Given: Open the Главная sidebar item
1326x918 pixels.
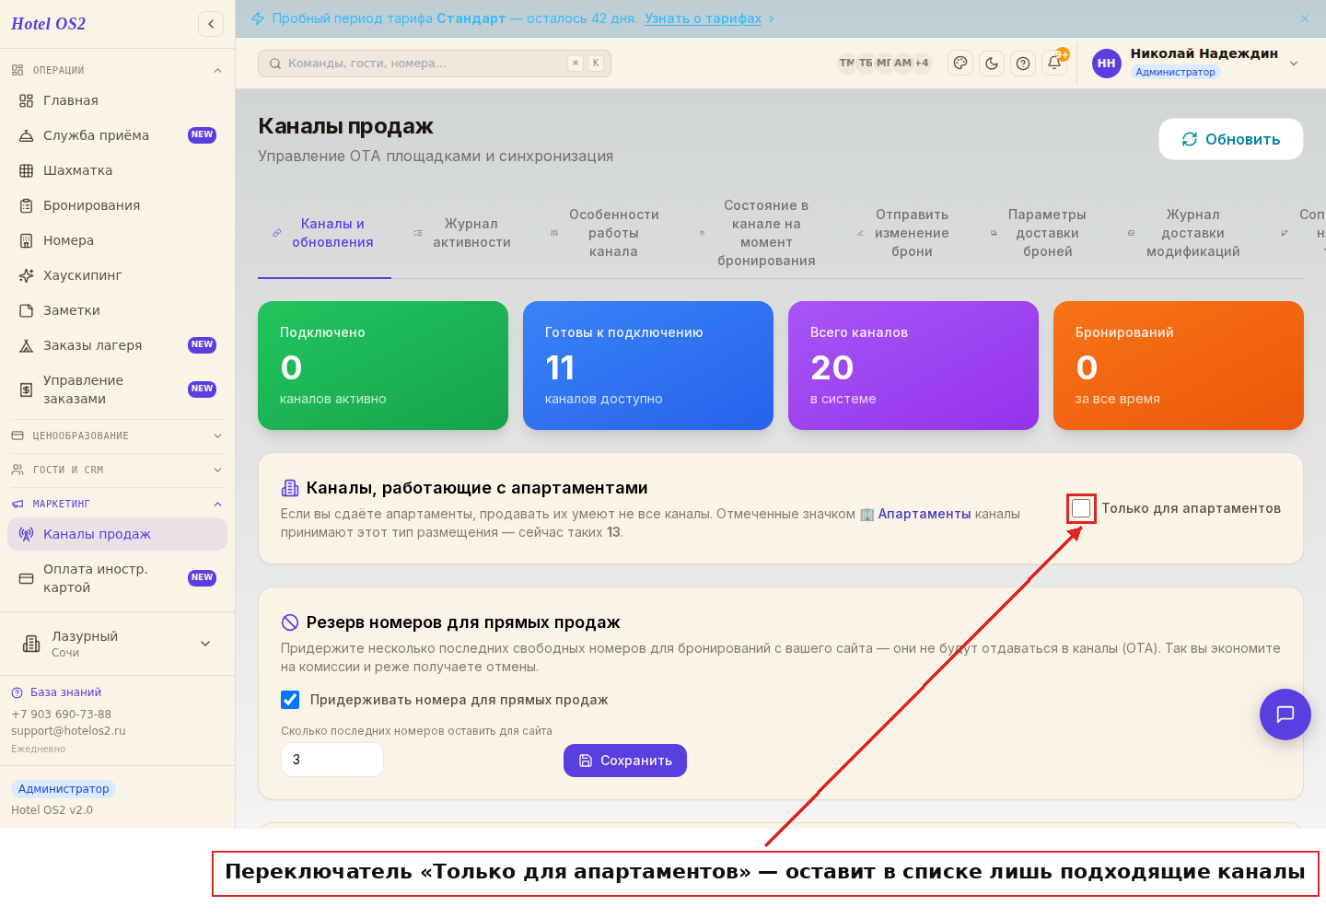Looking at the screenshot, I should coord(117,100).
